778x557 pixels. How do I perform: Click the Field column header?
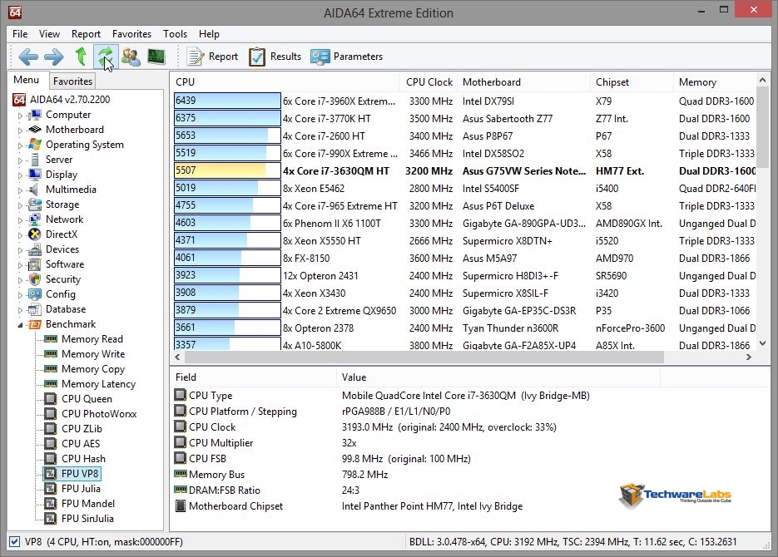click(254, 377)
